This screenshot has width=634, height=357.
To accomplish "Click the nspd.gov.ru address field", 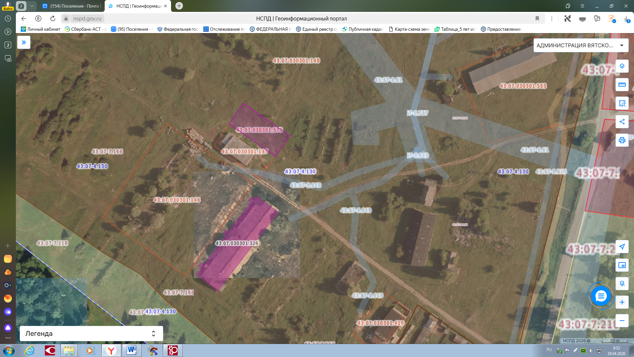I will 87,19.
